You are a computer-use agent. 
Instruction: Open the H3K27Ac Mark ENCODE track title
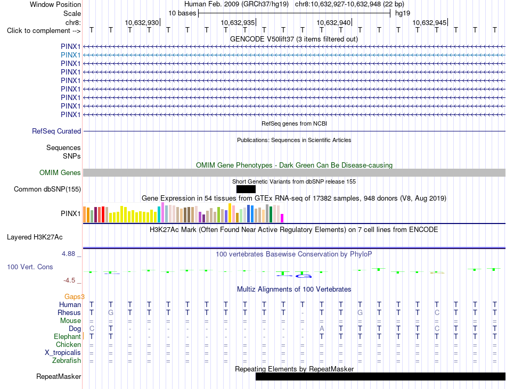[294, 229]
